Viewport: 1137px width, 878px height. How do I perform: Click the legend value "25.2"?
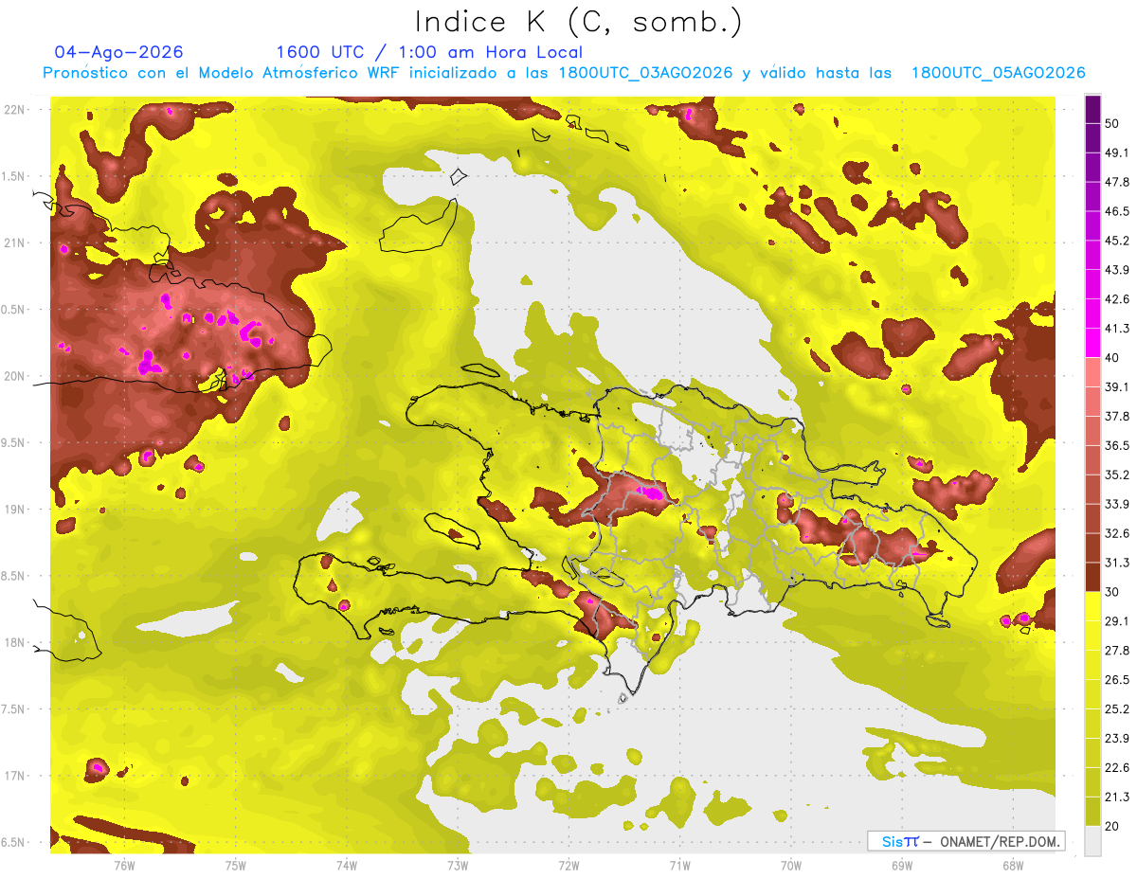point(1118,709)
